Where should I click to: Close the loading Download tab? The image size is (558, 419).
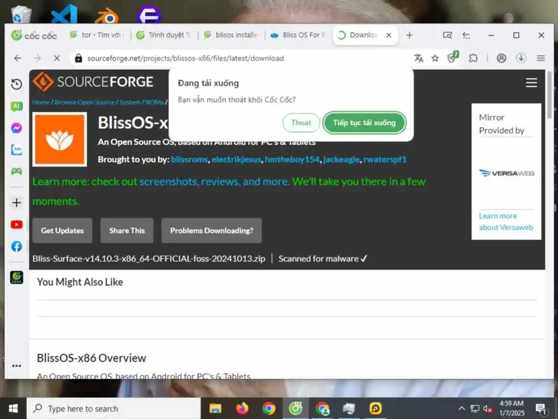[389, 35]
